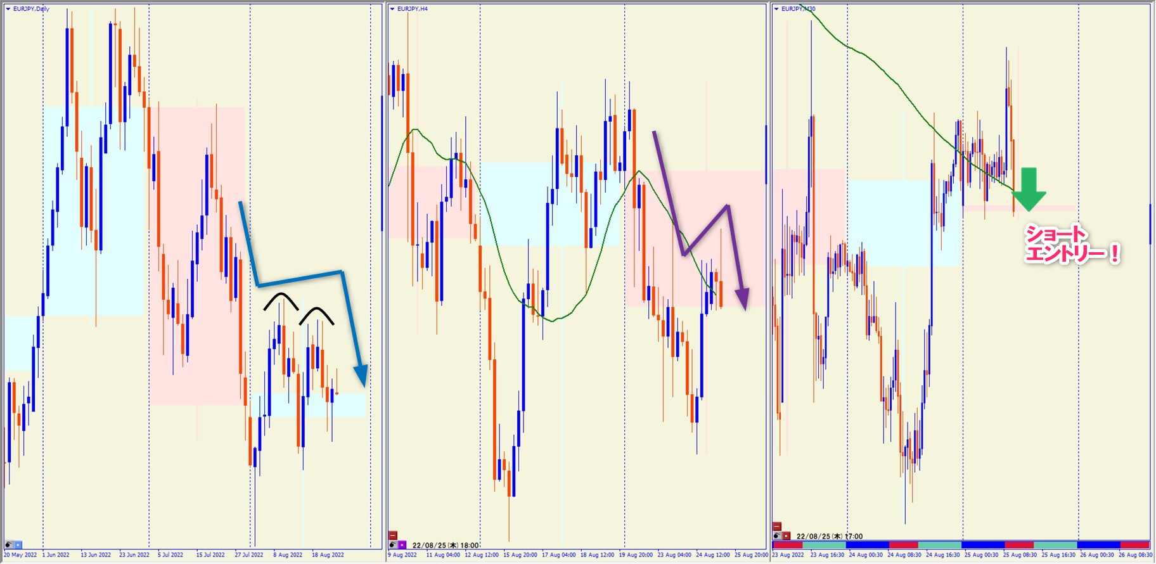1156x564 pixels.
Task: Click the red minus button in H4 chart
Action: point(393,535)
